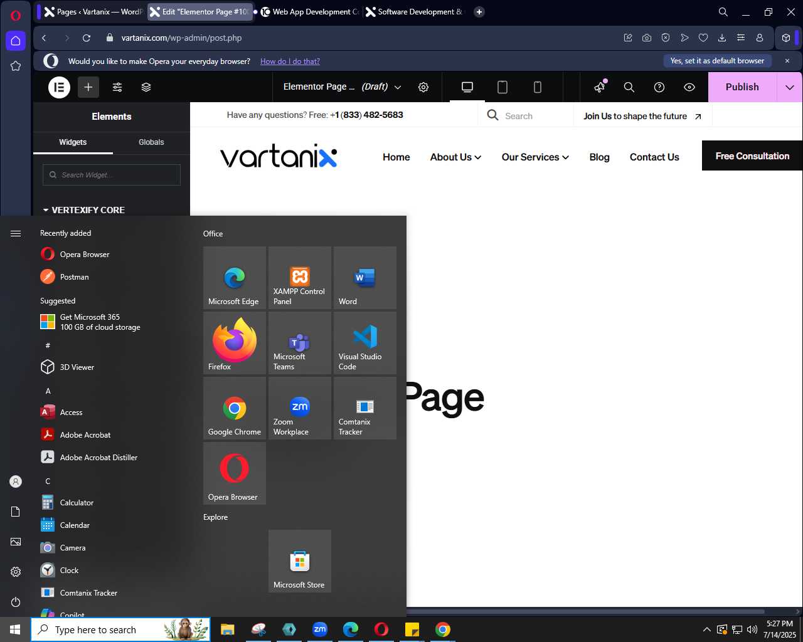Collapse VERTEXIFY CORE section

coord(84,210)
